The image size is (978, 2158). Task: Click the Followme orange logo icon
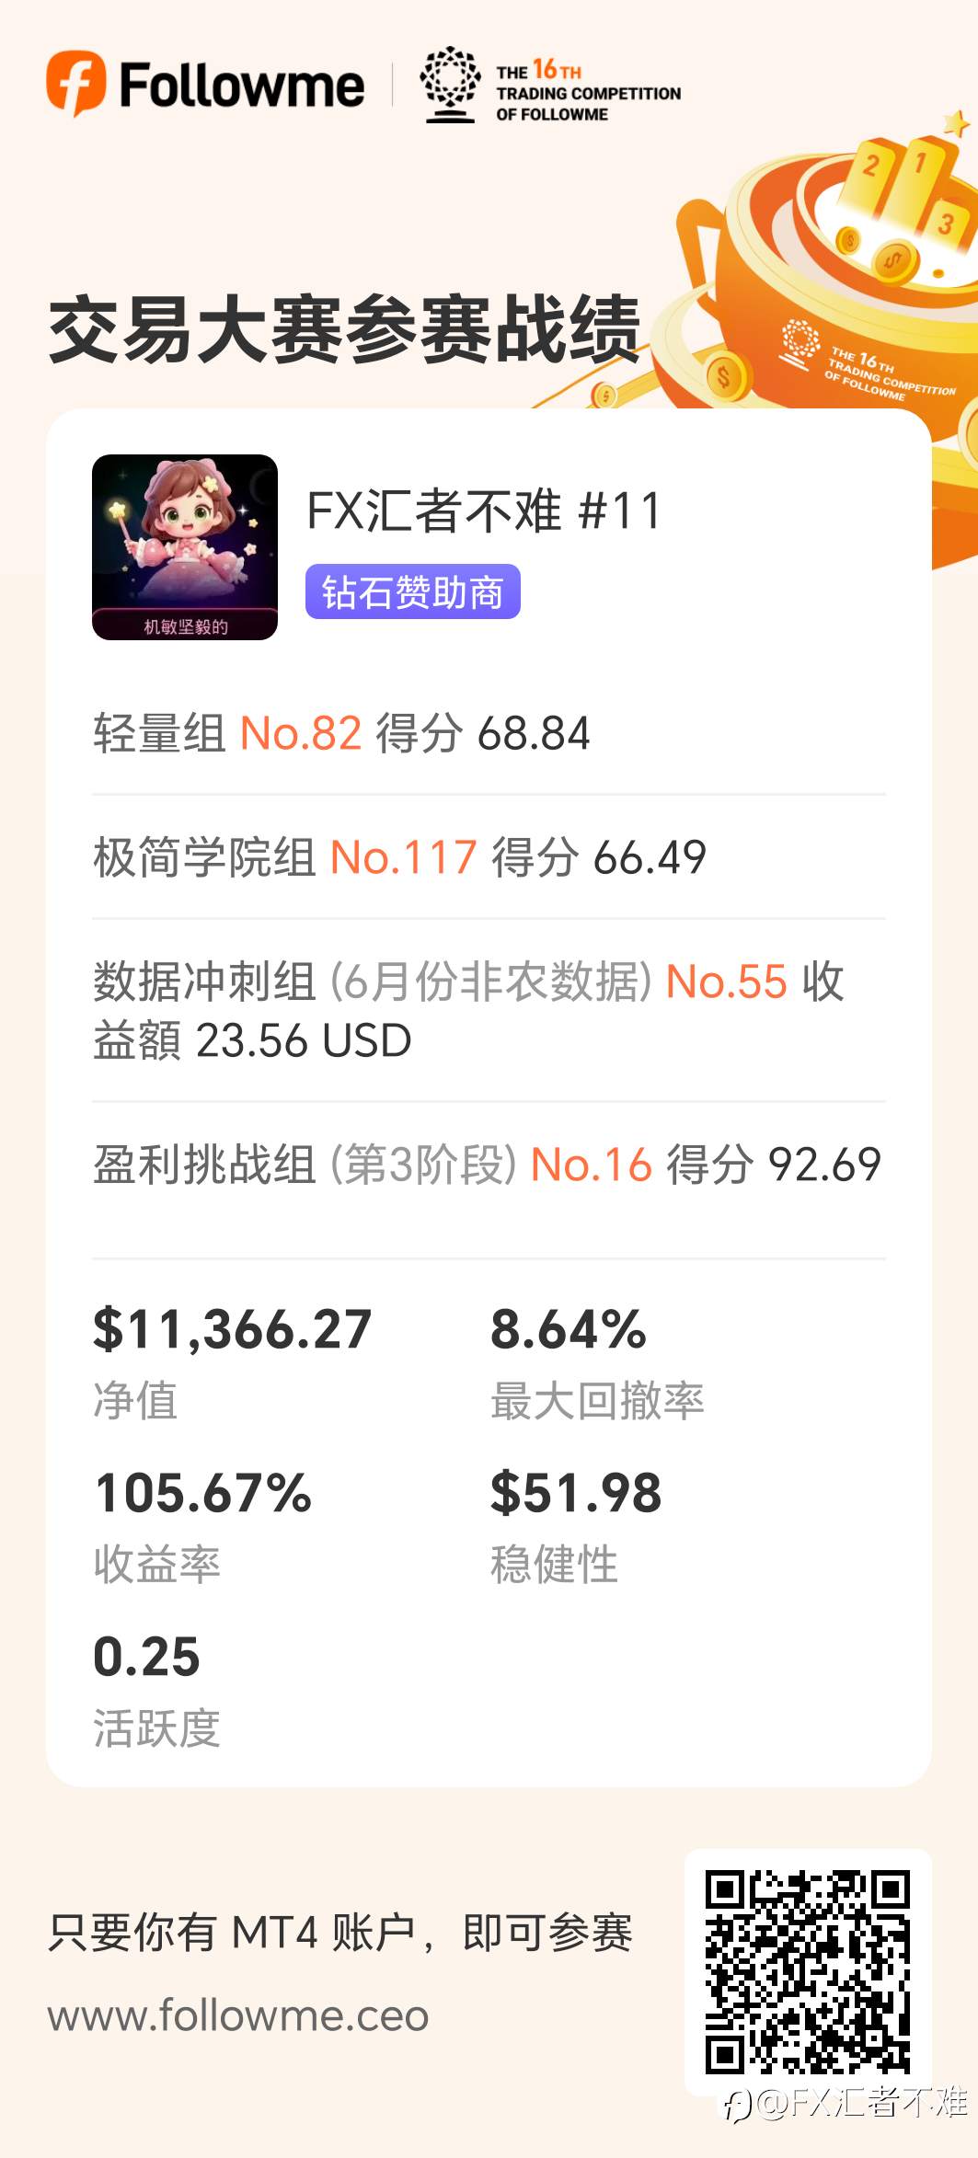76,83
